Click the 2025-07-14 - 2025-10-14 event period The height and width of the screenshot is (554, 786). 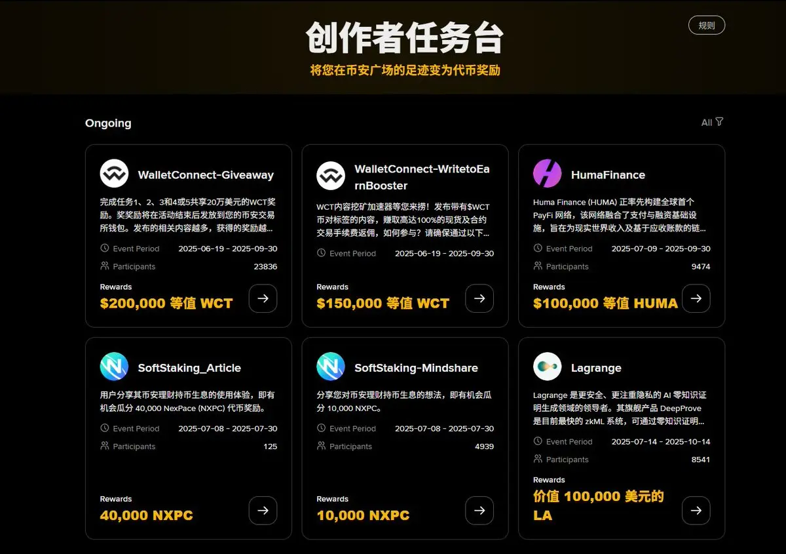[x=661, y=442]
